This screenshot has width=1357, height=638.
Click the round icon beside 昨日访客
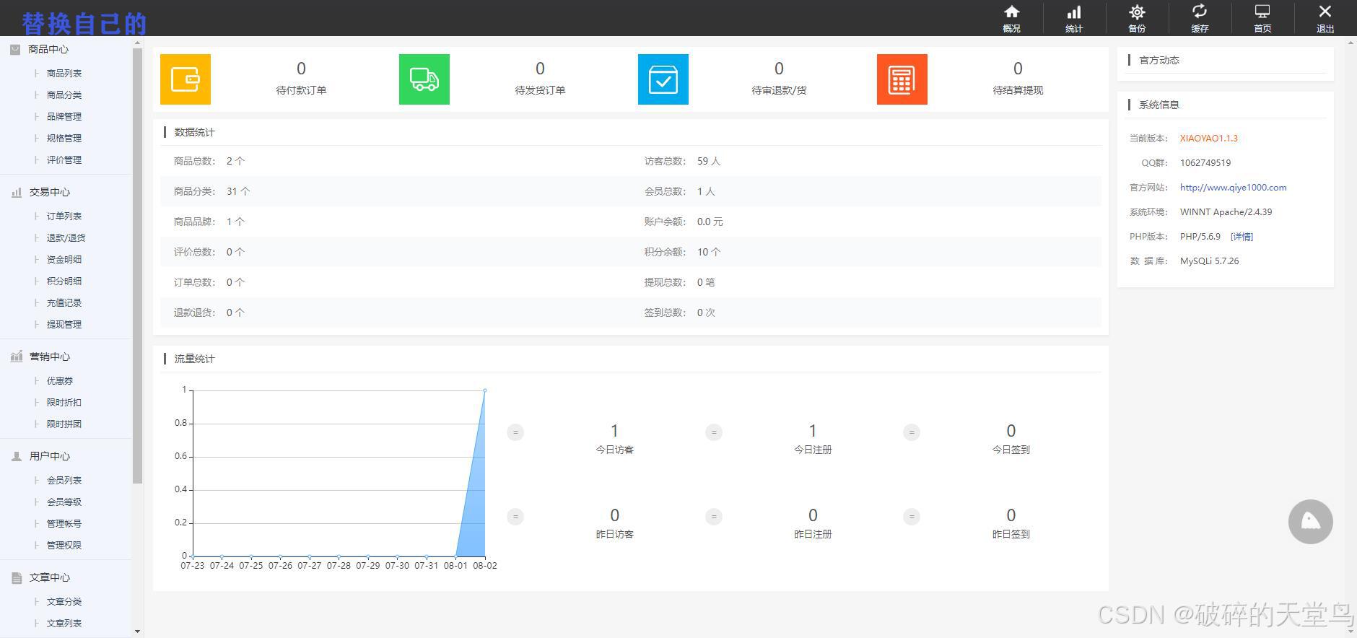coord(515,517)
